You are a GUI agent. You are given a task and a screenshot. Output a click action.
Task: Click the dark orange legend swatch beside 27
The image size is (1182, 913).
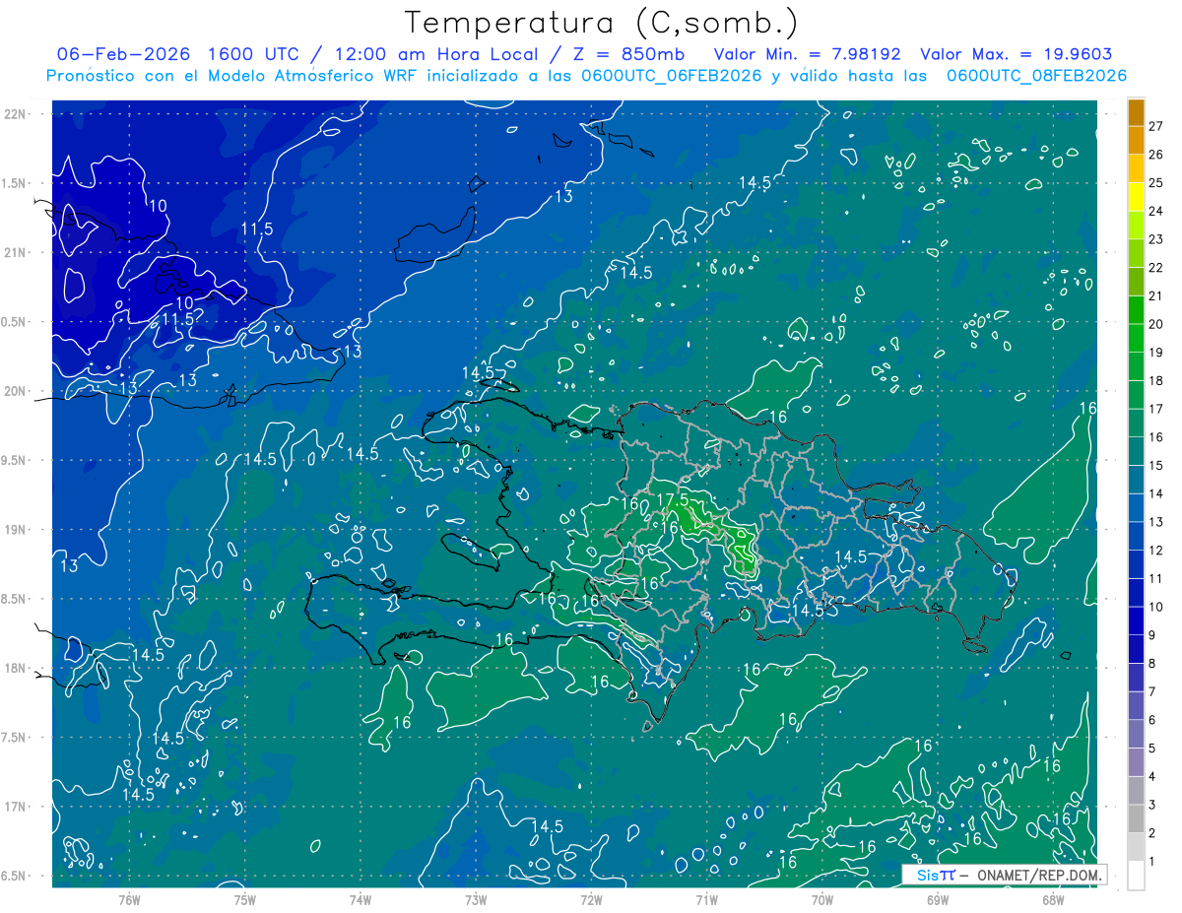[x=1136, y=112]
